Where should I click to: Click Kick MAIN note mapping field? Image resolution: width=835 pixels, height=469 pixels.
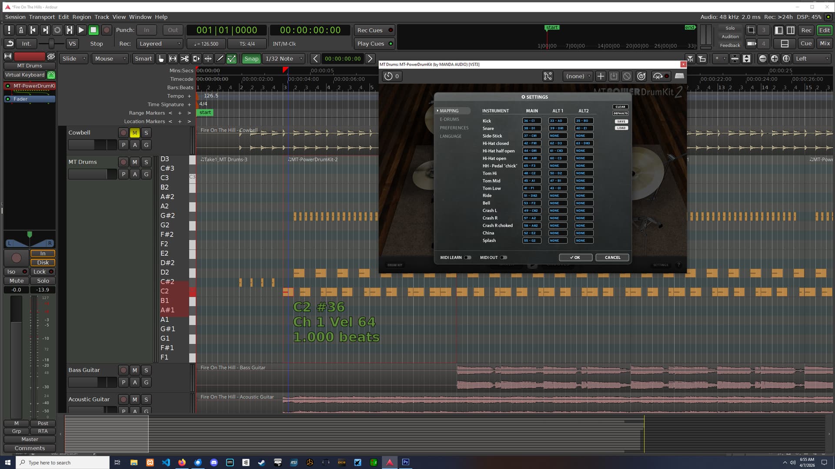pyautogui.click(x=531, y=121)
